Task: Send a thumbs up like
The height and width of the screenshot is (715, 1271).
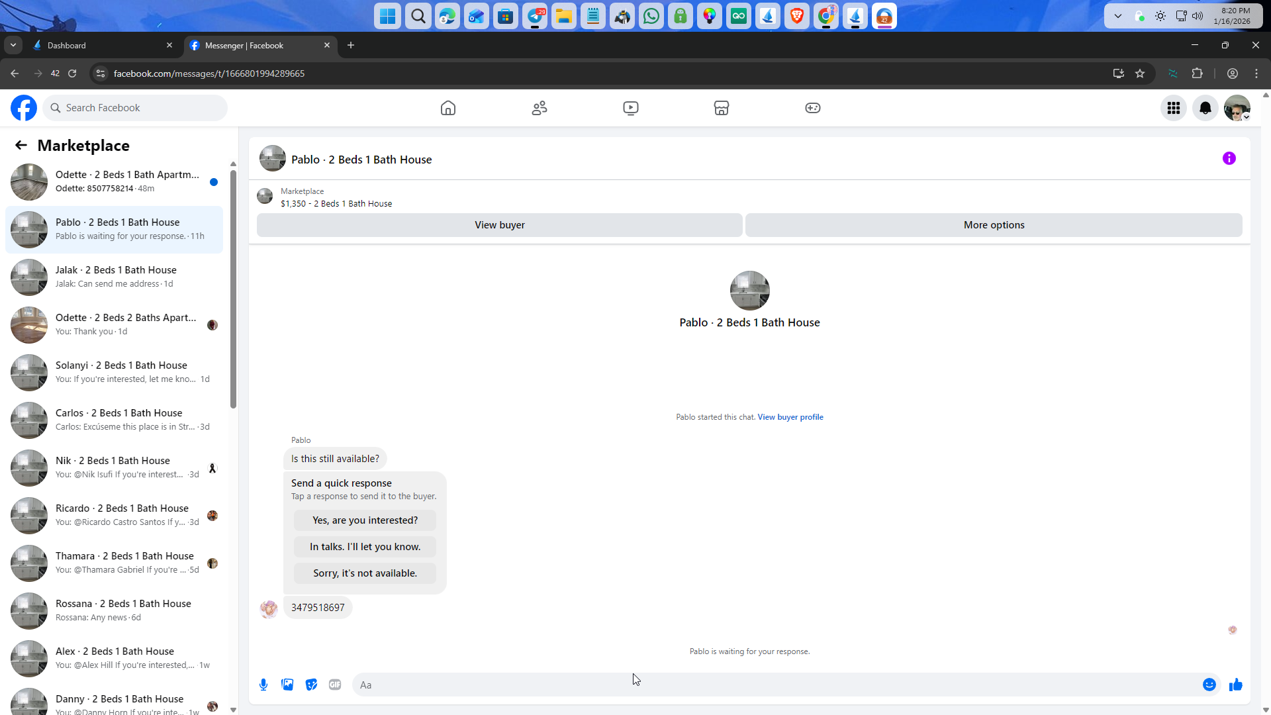Action: click(1235, 685)
